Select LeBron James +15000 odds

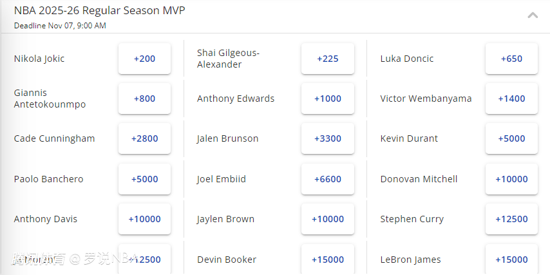[511, 259]
